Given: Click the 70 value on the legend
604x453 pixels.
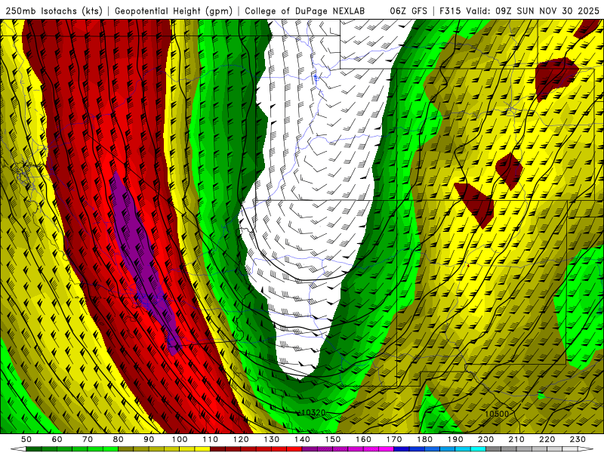Looking at the screenshot, I should (x=88, y=439).
